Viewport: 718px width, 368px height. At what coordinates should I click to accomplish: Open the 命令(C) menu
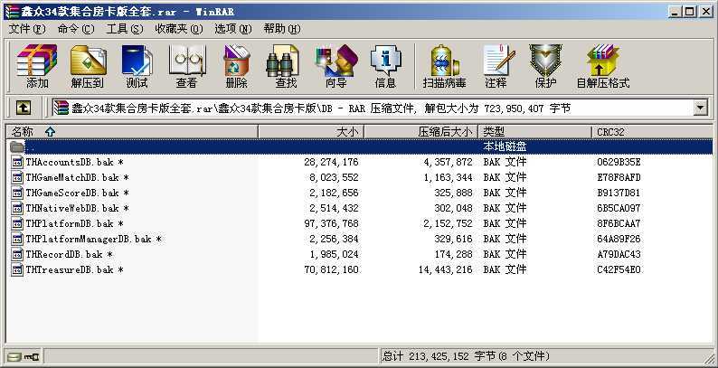[76, 29]
